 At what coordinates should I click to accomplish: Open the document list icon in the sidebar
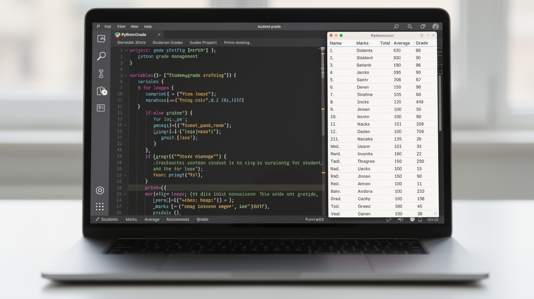pyautogui.click(x=101, y=108)
